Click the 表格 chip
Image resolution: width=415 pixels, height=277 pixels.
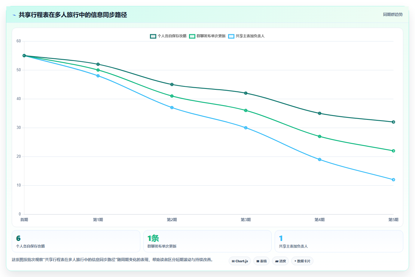(x=261, y=261)
